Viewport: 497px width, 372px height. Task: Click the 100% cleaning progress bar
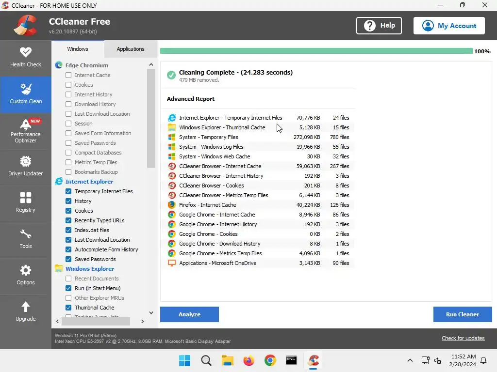[x=316, y=51]
